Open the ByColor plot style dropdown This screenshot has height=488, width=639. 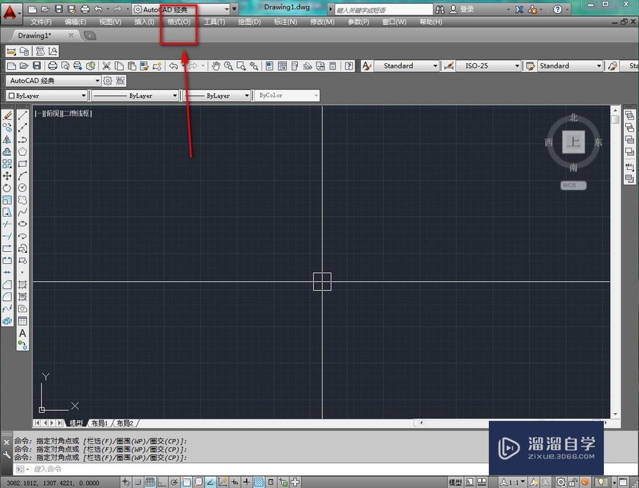(286, 95)
